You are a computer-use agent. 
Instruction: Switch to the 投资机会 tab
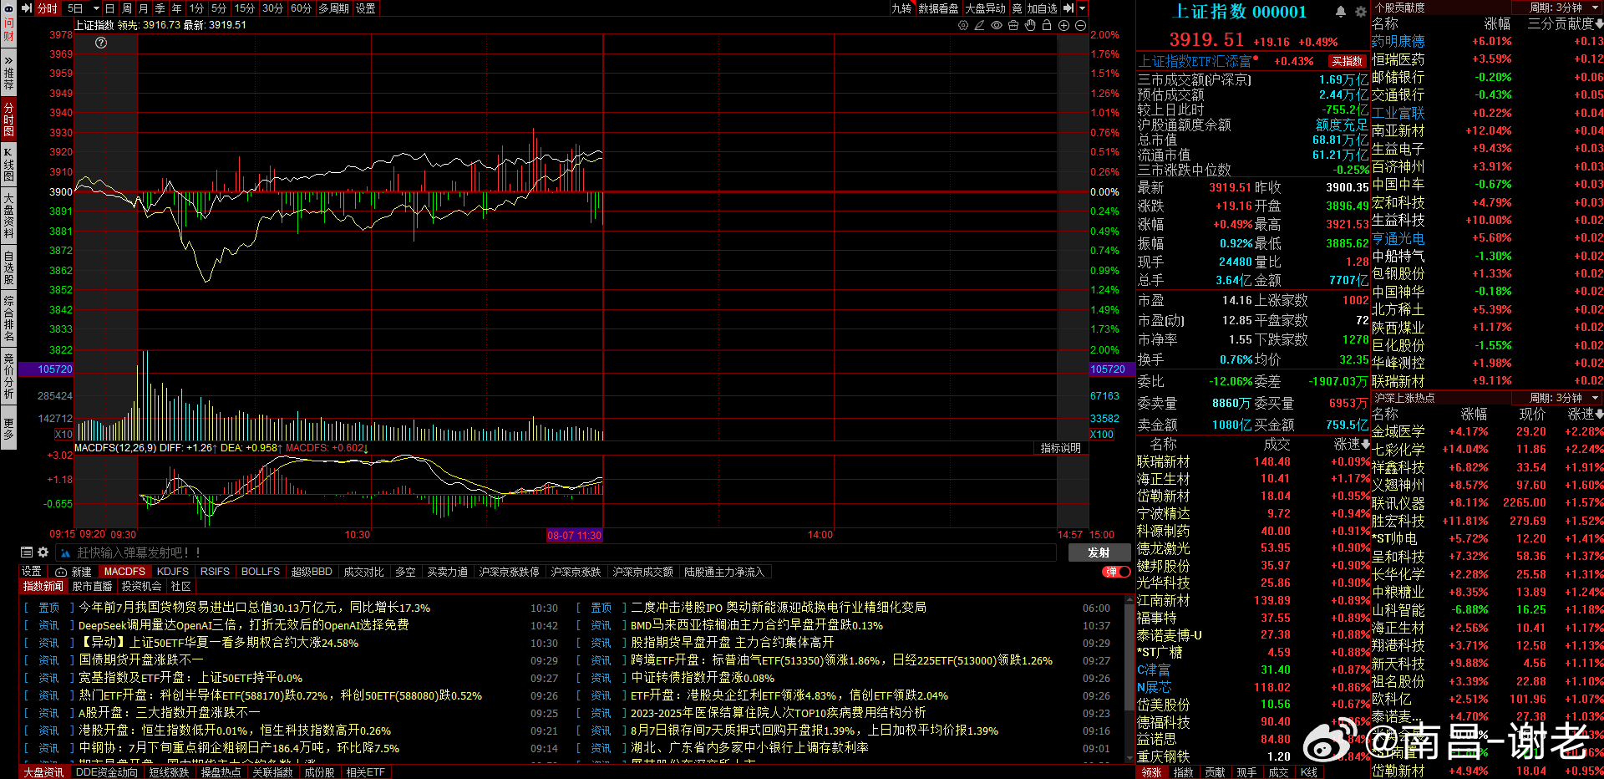point(142,587)
